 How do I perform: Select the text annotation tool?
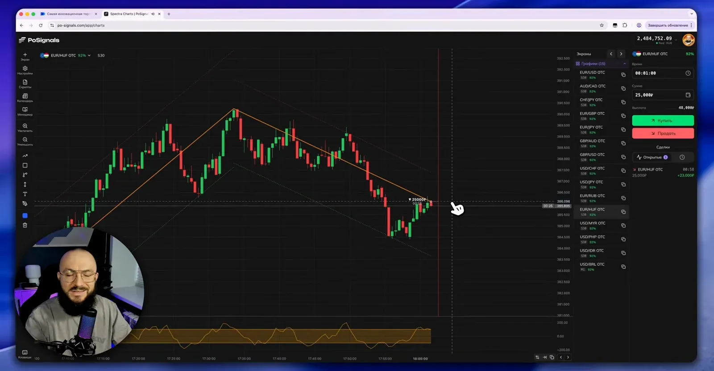point(25,194)
